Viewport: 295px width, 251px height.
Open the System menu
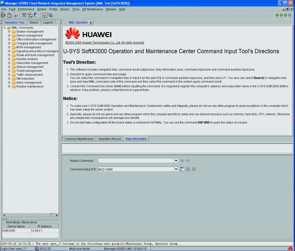click(42, 9)
